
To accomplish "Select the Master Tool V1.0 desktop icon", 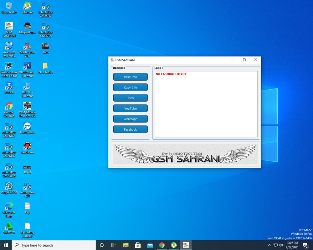I will point(27,50).
